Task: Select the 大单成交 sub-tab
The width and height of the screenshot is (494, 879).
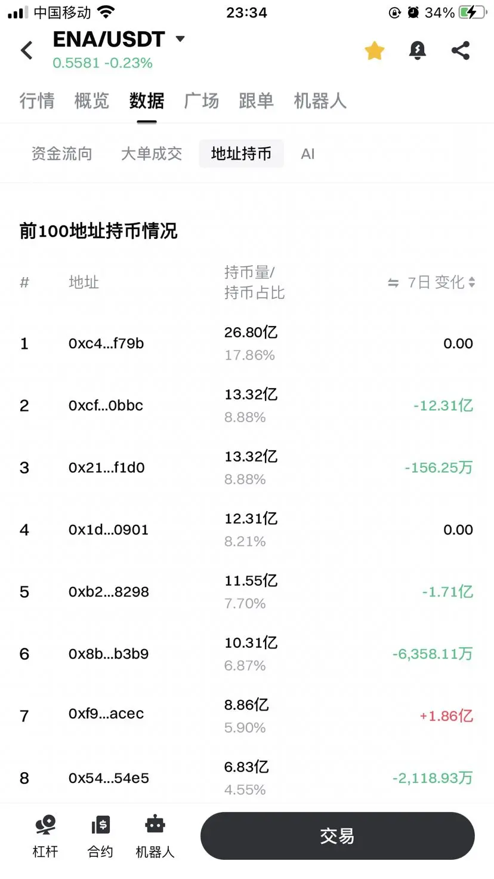Action: point(152,154)
